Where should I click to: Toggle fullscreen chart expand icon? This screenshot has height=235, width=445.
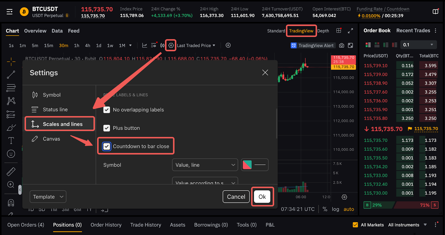point(350,31)
